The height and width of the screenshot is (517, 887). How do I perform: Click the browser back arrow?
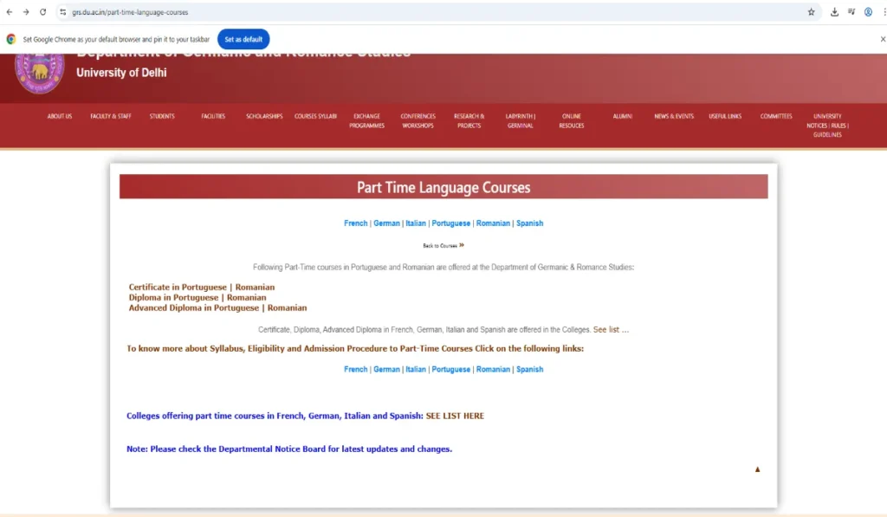click(10, 12)
